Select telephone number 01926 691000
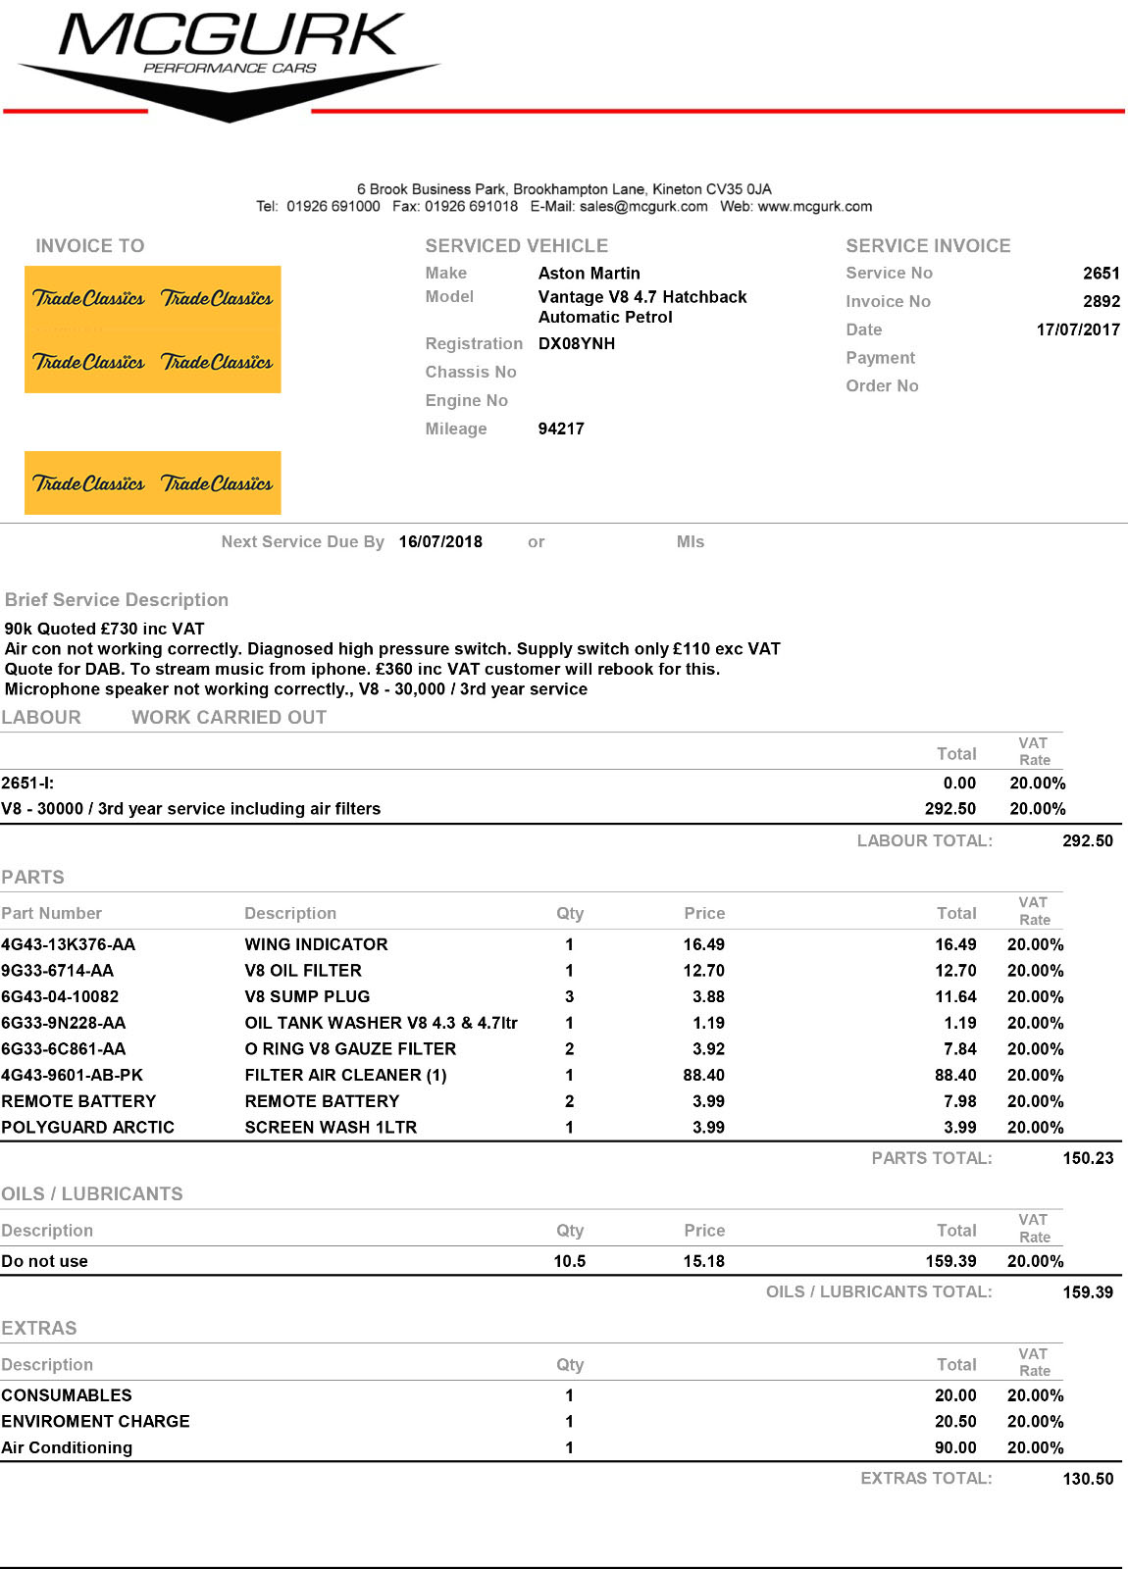Image resolution: width=1128 pixels, height=1569 pixels. click(x=333, y=207)
